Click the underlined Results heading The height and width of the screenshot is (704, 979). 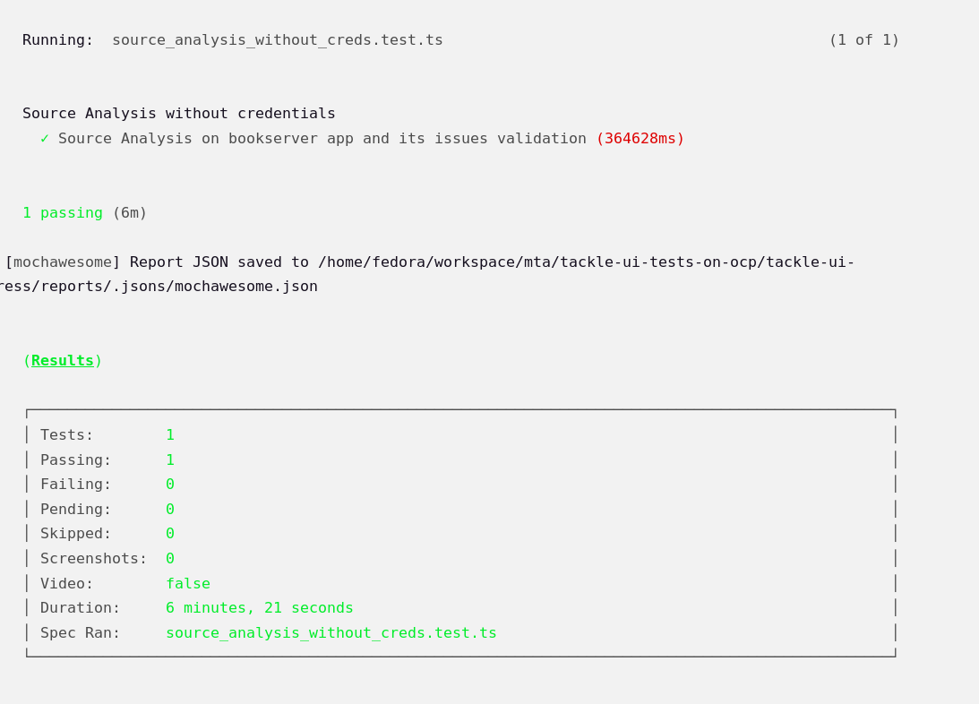[63, 361]
